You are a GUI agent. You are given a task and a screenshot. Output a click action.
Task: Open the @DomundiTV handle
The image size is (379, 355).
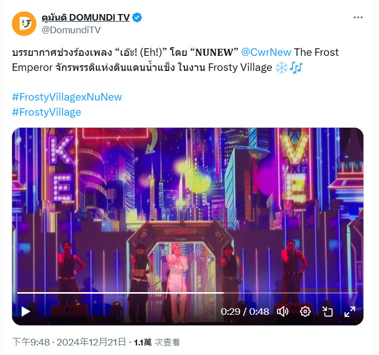click(71, 30)
